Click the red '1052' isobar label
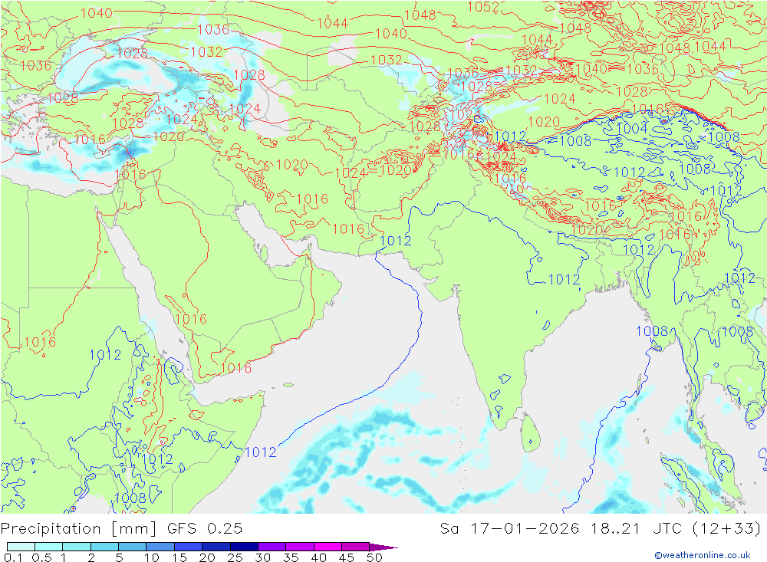Image resolution: width=767 pixels, height=562 pixels. pos(483,6)
